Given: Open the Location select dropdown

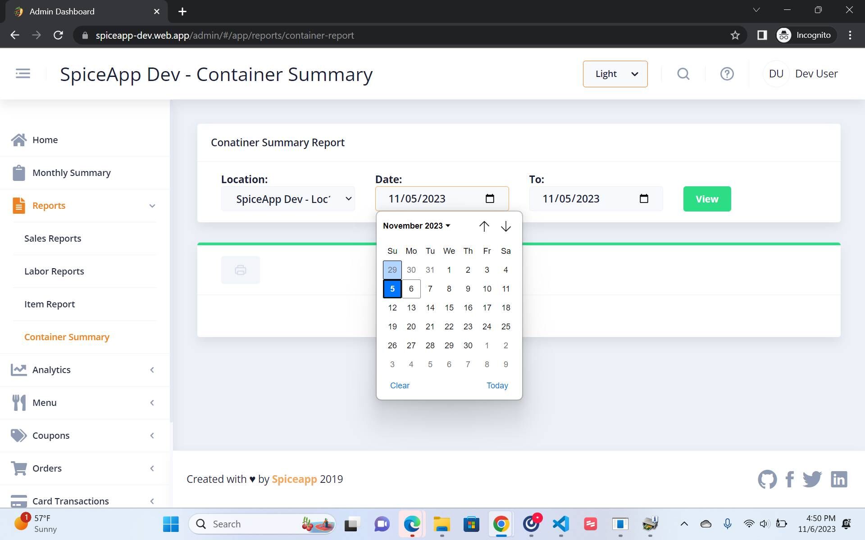Looking at the screenshot, I should pyautogui.click(x=288, y=199).
